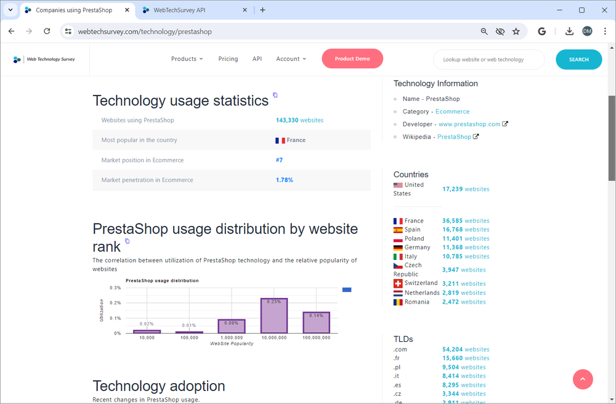Open the tab search dropdown arrow
This screenshot has height=404, width=616.
click(x=10, y=10)
